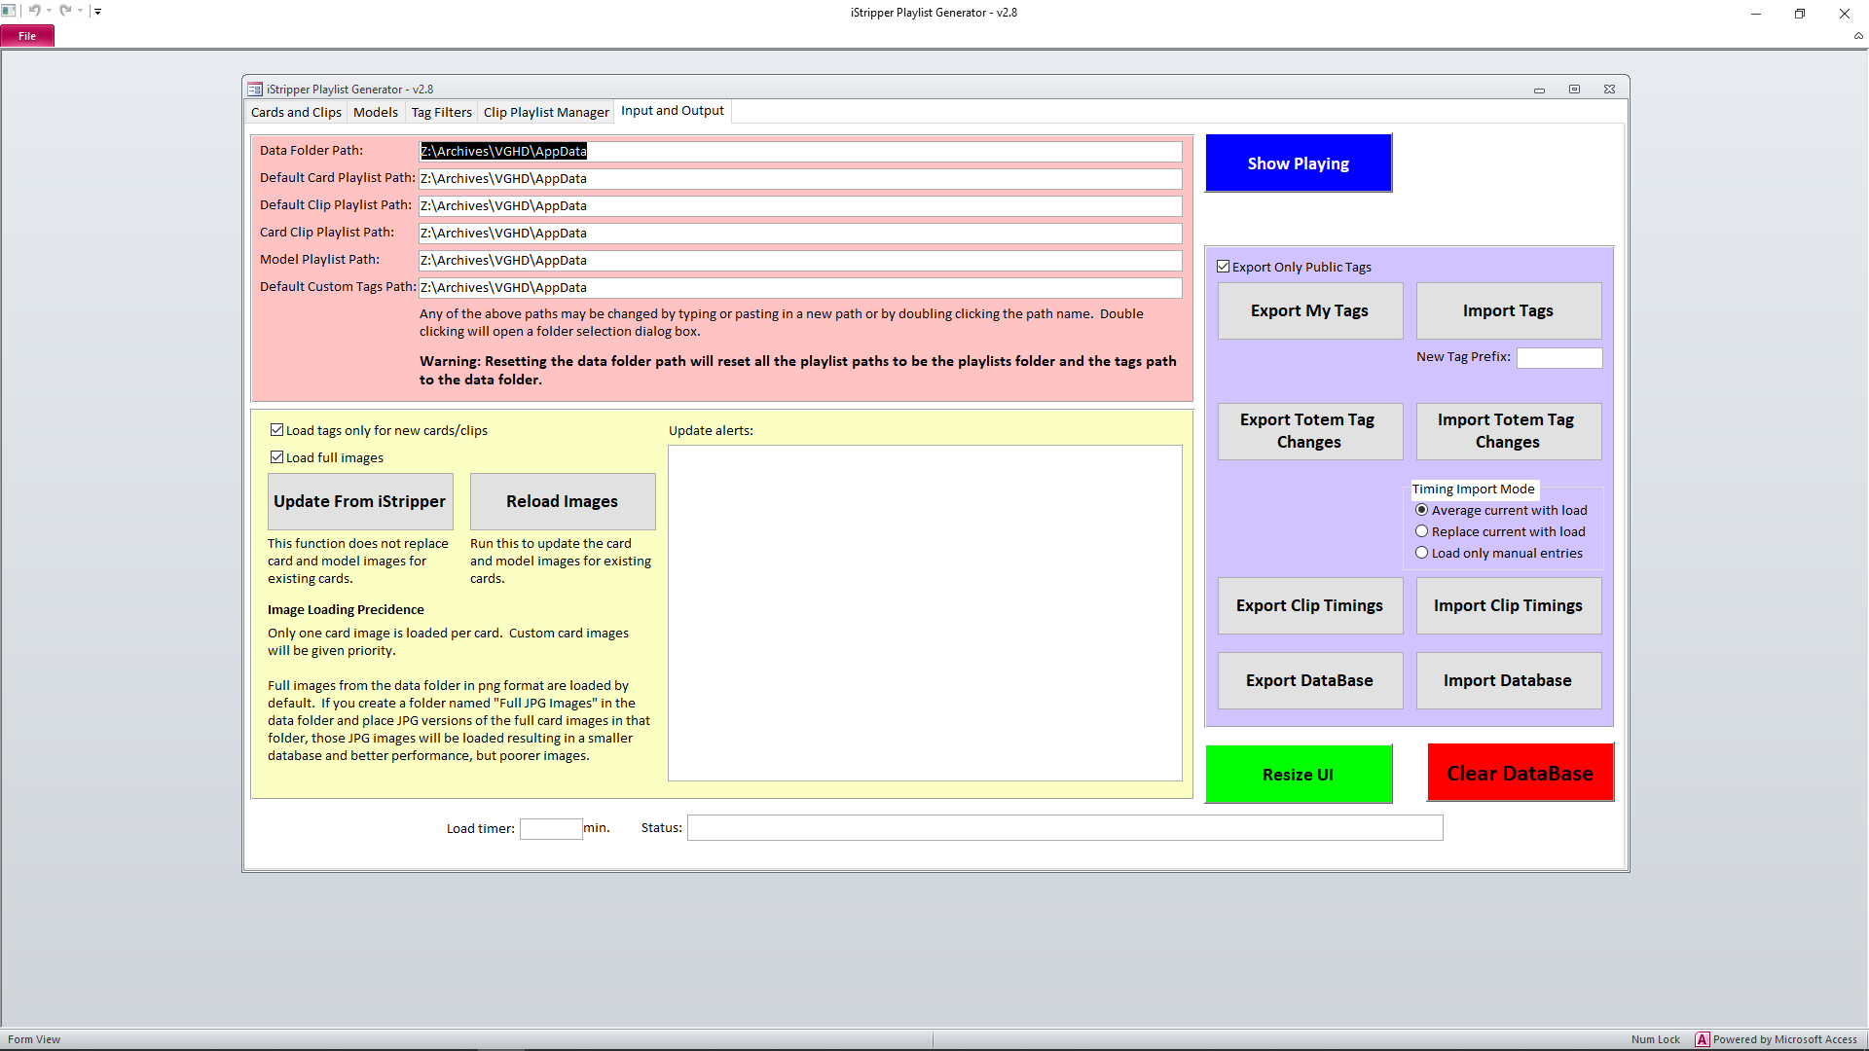Screen dimensions: 1869x1051
Task: Click Import Clip Timings button
Action: point(1509,605)
